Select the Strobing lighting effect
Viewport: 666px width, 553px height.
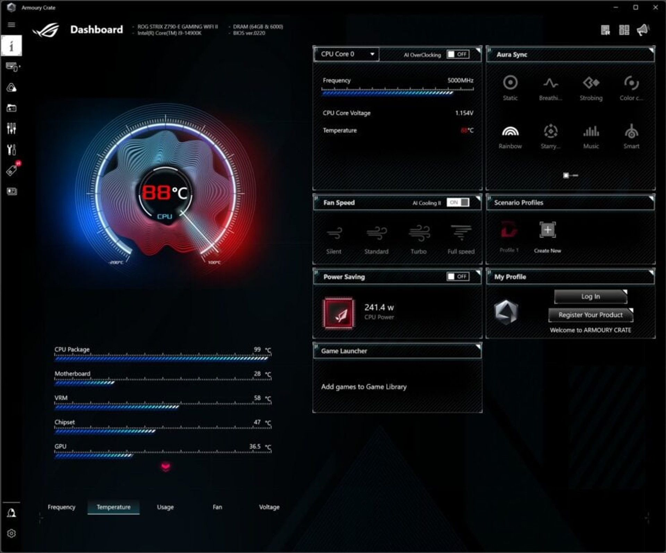[x=591, y=88]
